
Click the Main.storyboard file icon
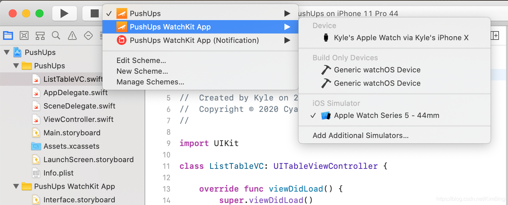coord(36,133)
